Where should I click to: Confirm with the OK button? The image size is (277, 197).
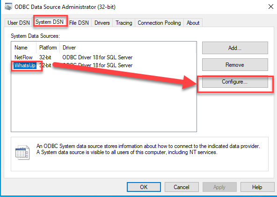[144, 187]
